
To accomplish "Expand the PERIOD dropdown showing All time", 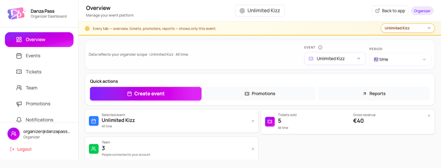I will pyautogui.click(x=400, y=59).
